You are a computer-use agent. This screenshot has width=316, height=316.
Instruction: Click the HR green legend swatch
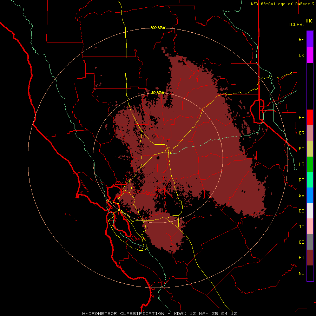click(x=310, y=164)
